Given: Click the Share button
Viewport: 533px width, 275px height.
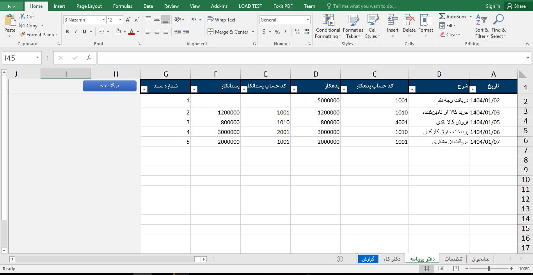Looking at the screenshot, I should click(516, 6).
